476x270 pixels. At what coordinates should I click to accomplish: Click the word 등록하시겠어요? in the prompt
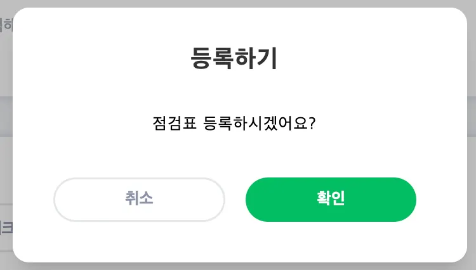coord(260,122)
